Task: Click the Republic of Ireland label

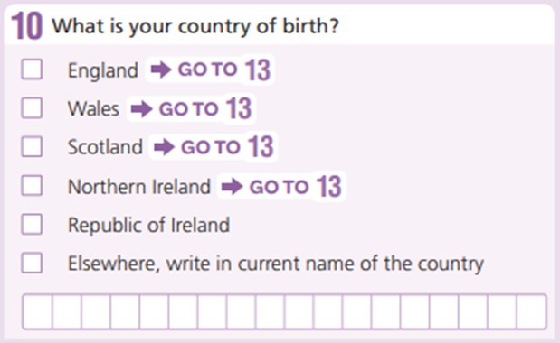Action: point(148,226)
